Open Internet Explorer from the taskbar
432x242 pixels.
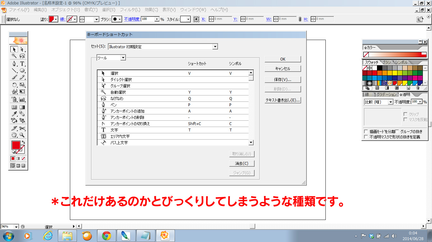(48, 236)
